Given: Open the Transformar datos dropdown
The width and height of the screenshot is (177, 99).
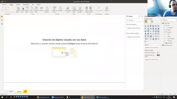Looking at the screenshot, I should tap(54, 10).
